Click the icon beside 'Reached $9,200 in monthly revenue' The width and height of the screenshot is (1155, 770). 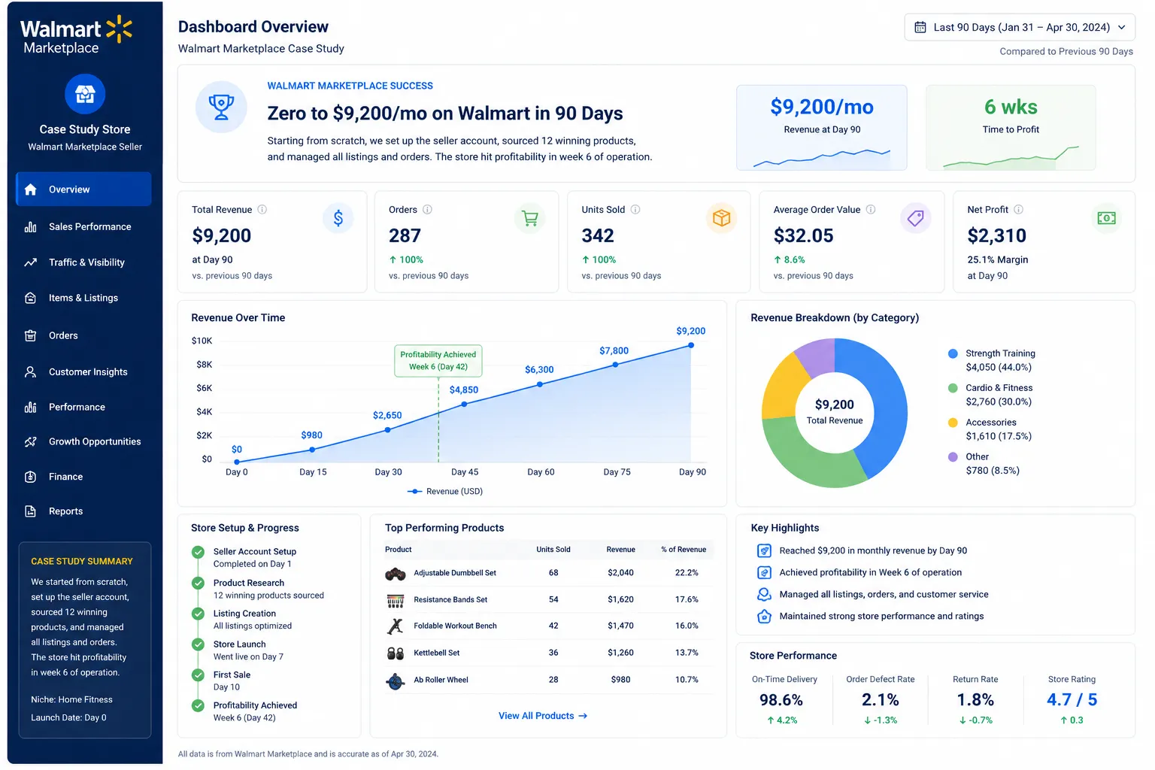pyautogui.click(x=764, y=551)
